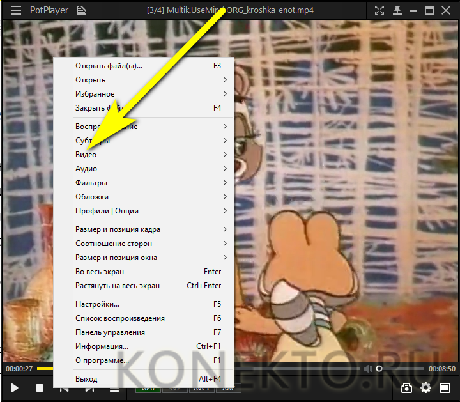Stop playback with the stop button
The image size is (460, 402).
point(40,388)
